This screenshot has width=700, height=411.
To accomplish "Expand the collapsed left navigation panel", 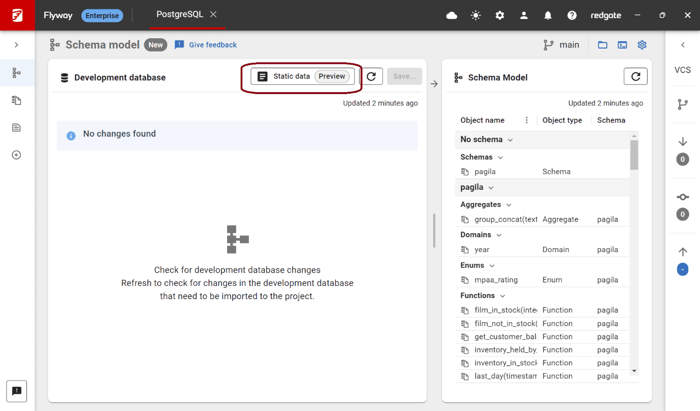I will pyautogui.click(x=17, y=45).
